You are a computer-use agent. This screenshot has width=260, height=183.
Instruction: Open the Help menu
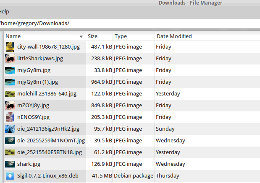pos(4,12)
